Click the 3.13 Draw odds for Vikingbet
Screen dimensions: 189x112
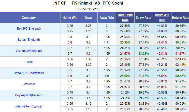point(89,48)
